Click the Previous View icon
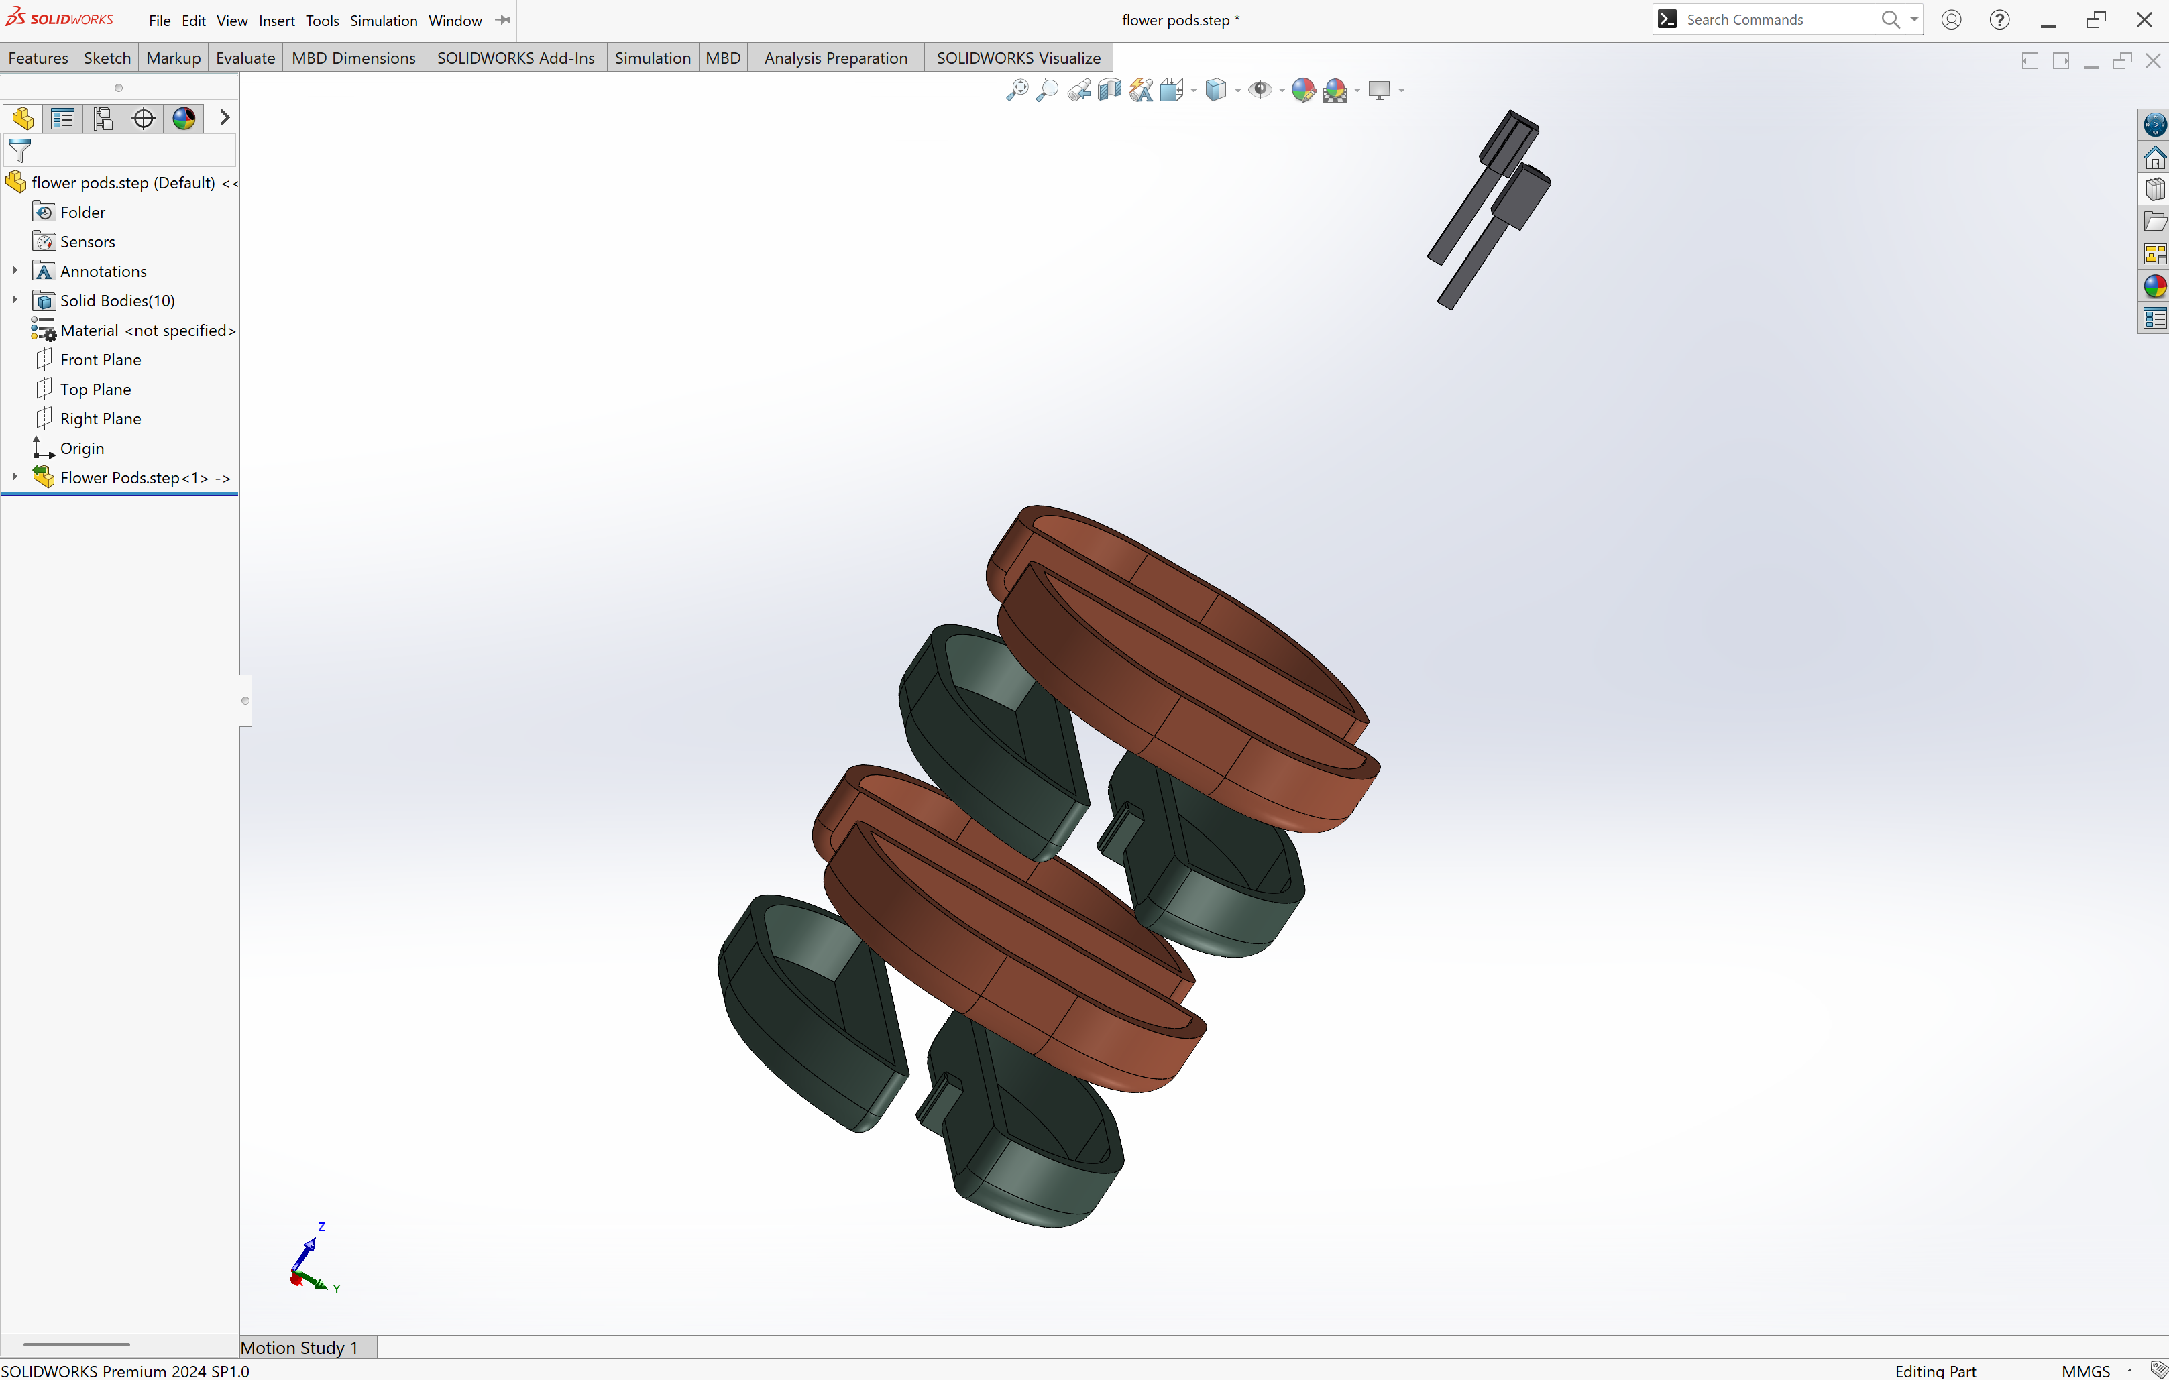2169x1380 pixels. (x=1079, y=90)
